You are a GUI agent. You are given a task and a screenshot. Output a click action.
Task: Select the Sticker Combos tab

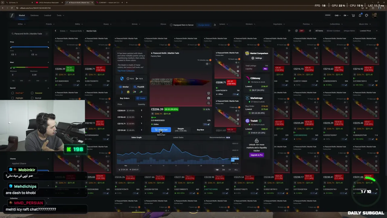[333, 31]
